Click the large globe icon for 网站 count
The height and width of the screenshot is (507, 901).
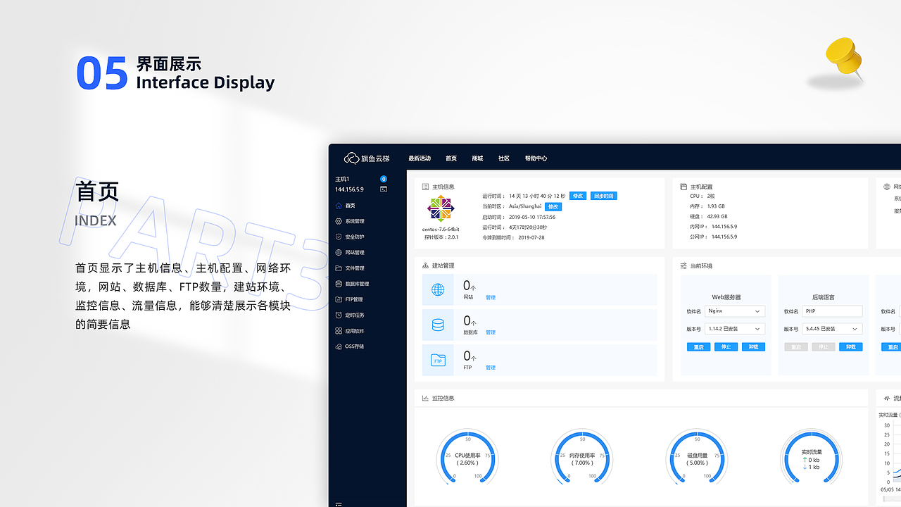(438, 289)
